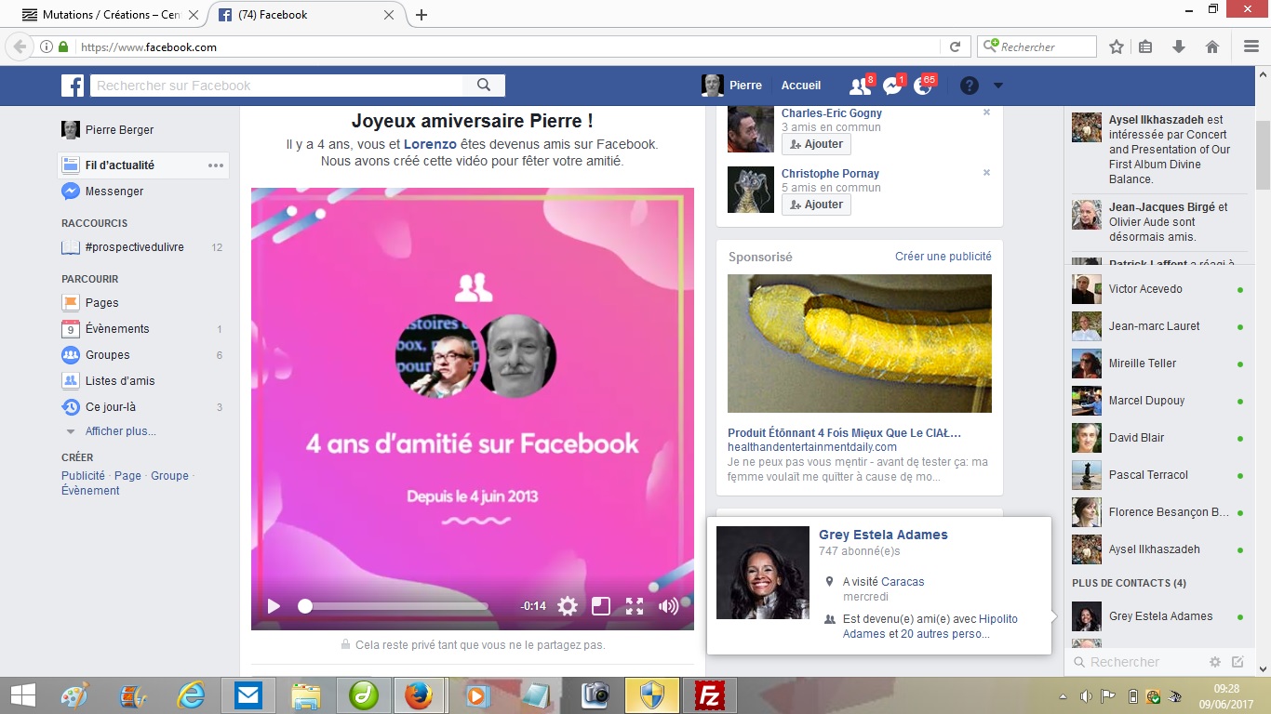Dismiss Charles-Eric Gogny suggestion
This screenshot has width=1271, height=714.
987,112
